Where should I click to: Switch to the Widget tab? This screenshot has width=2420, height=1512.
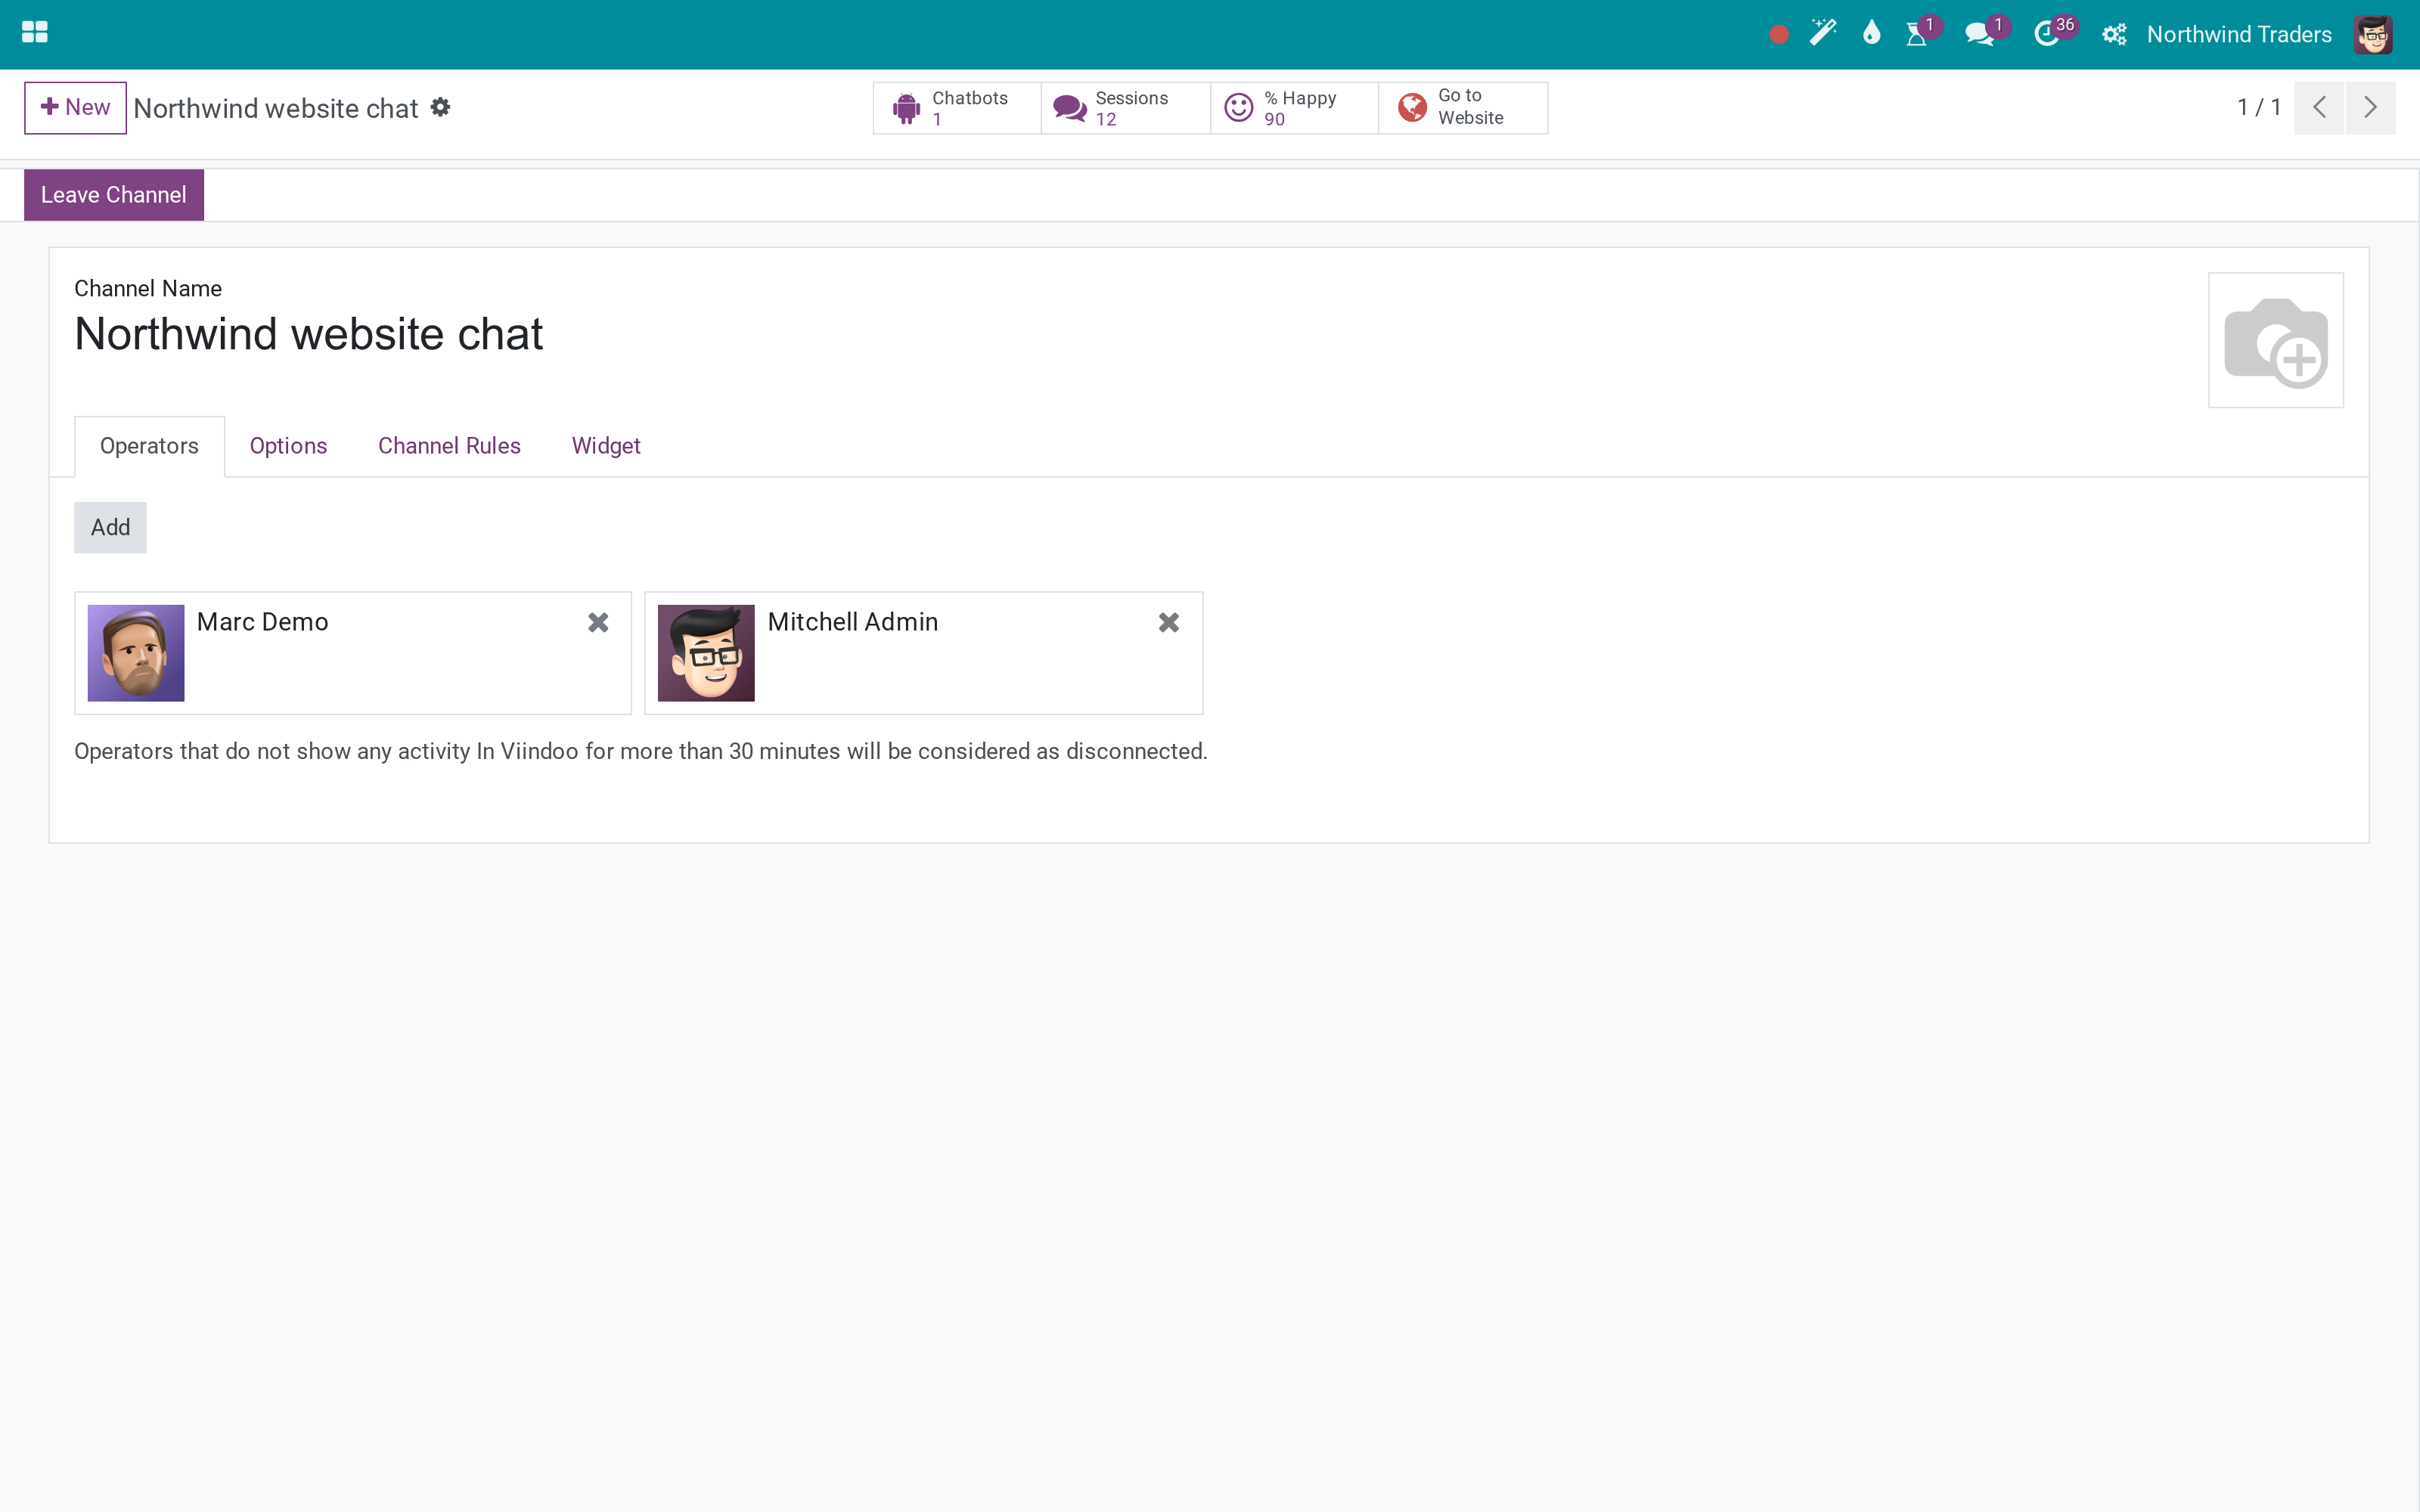tap(606, 446)
